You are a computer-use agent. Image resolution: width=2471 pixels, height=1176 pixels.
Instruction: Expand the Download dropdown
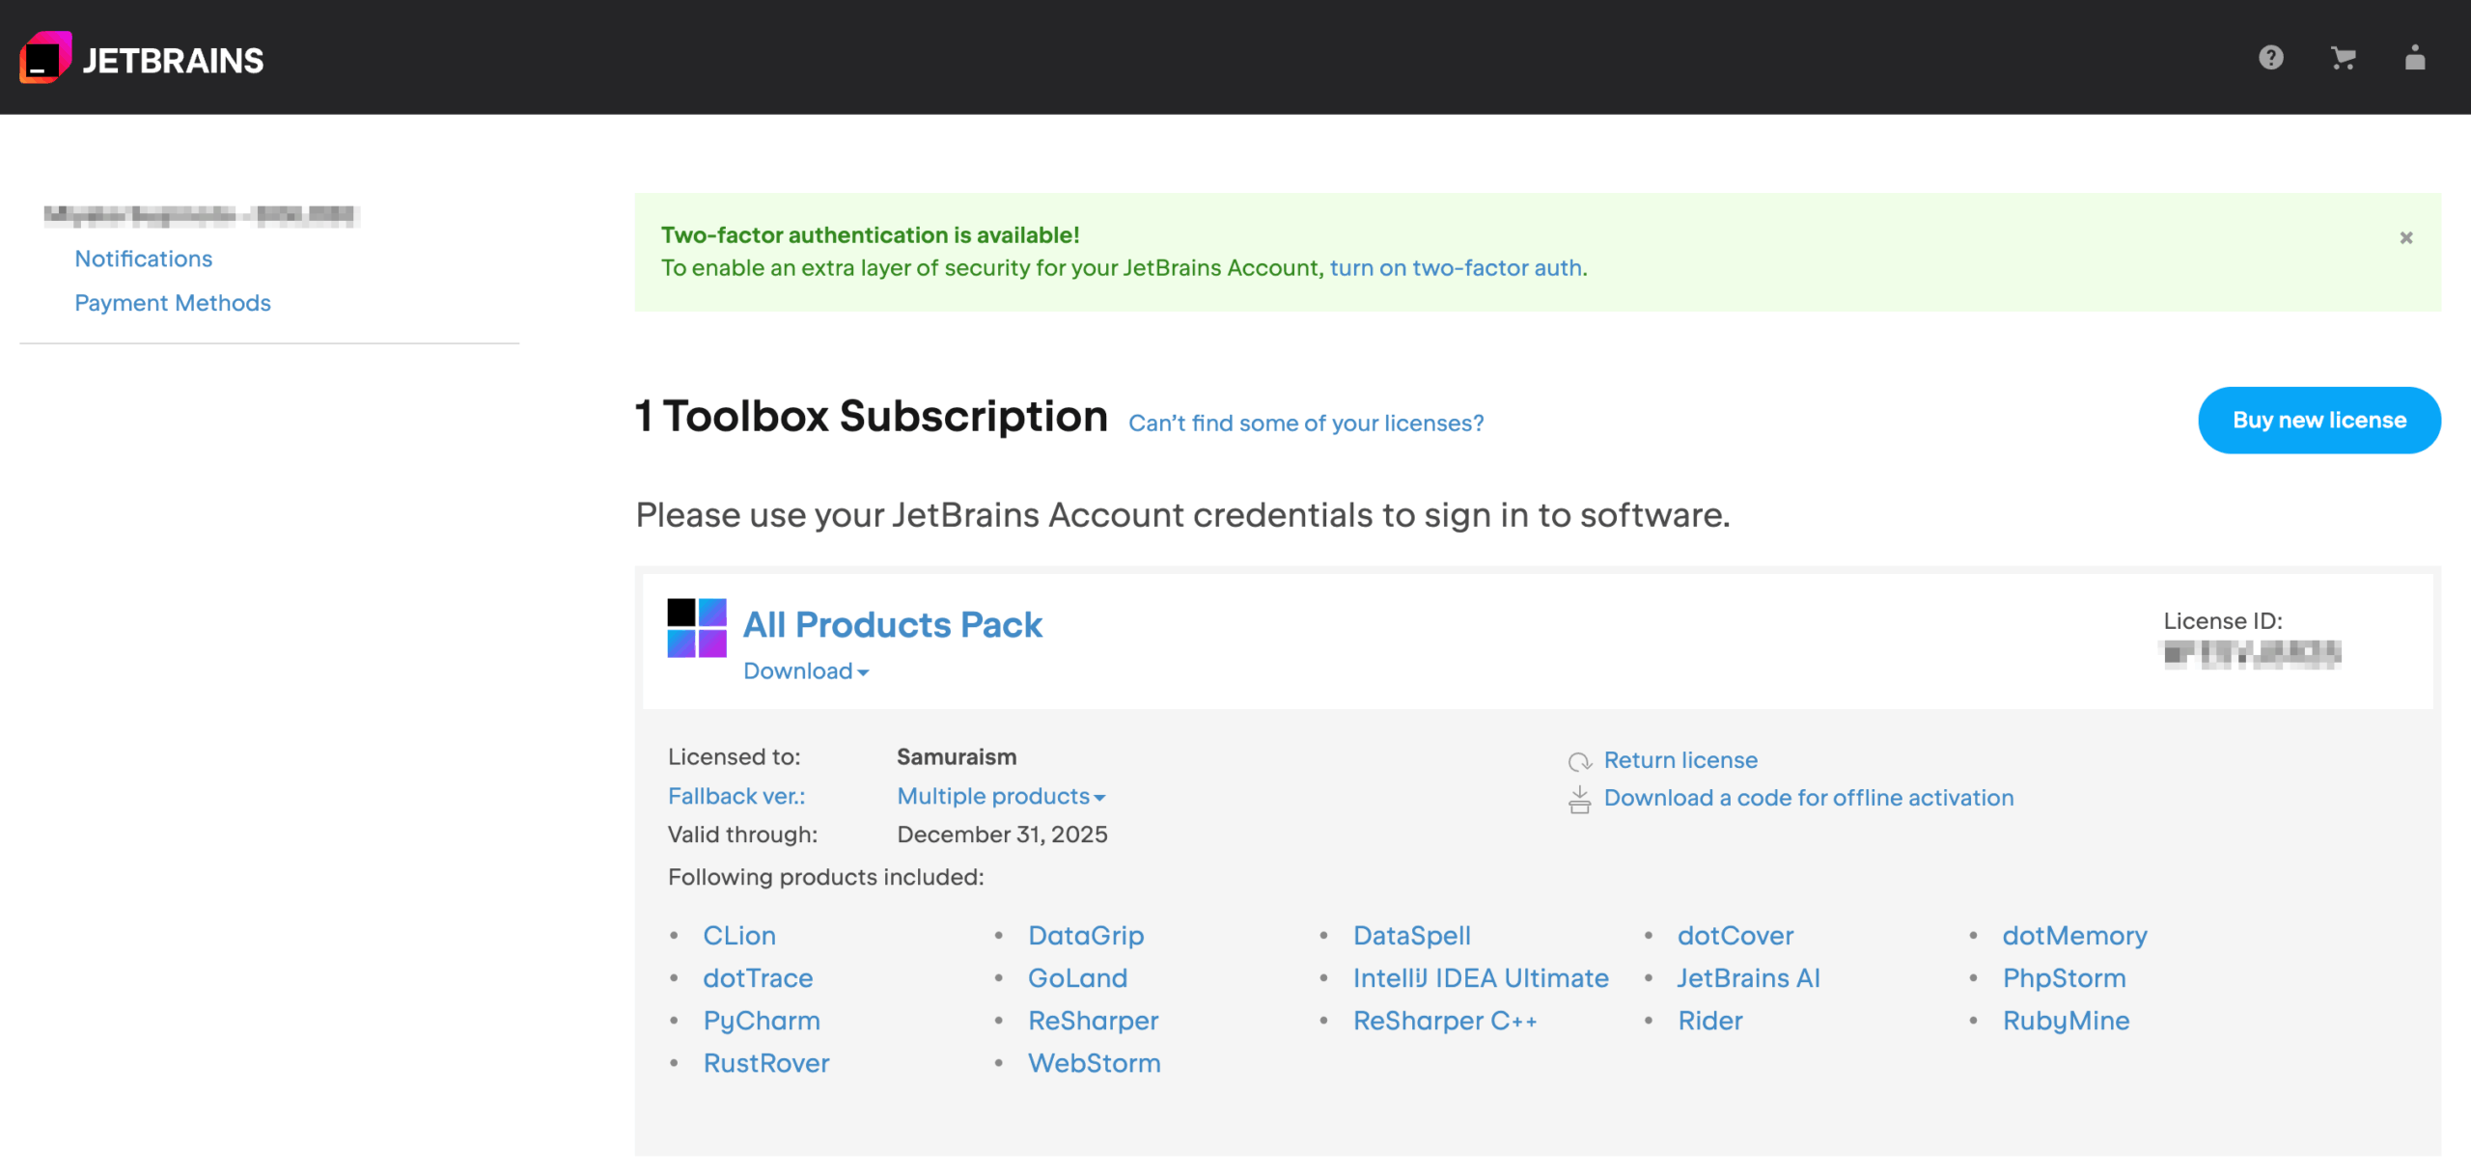[806, 670]
